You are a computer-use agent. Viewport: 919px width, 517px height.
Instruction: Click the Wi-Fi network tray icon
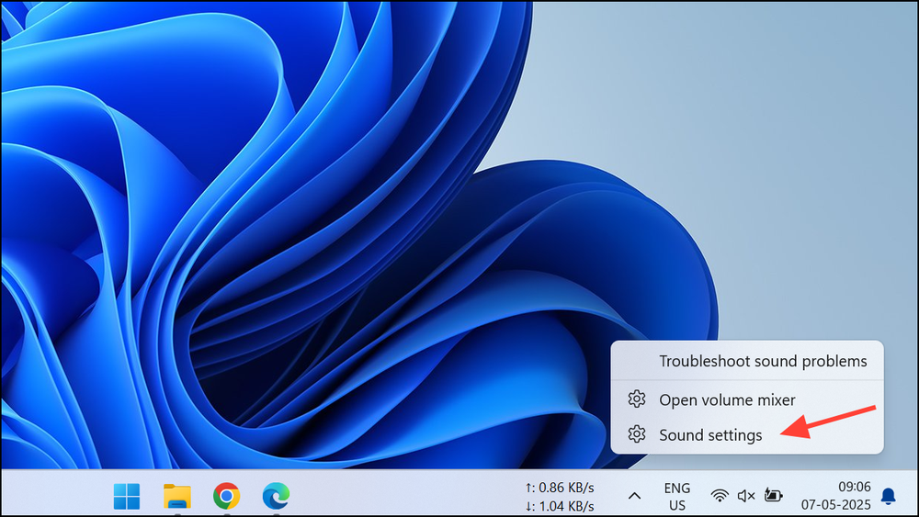(720, 496)
